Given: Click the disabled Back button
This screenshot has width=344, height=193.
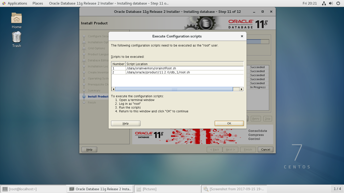Looking at the screenshot, I should pyautogui.click(x=215, y=150).
